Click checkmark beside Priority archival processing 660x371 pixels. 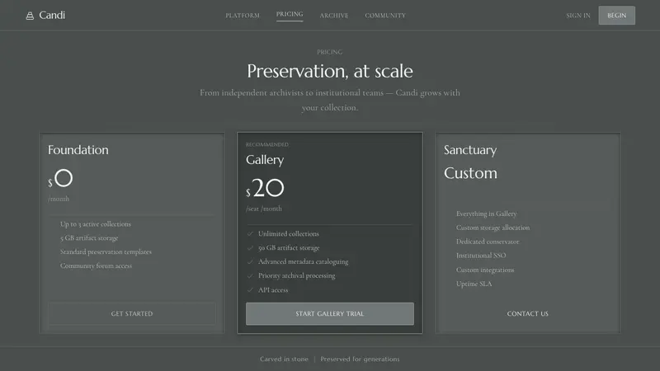click(250, 276)
